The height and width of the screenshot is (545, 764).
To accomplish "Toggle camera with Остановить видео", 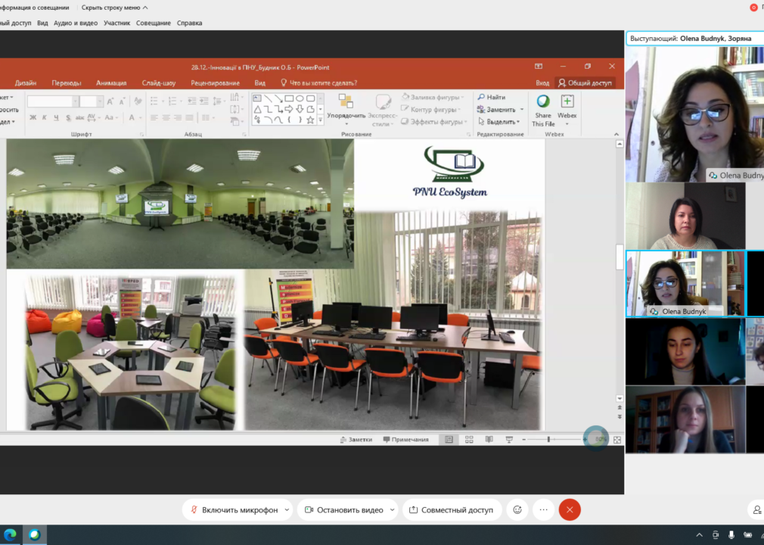I will tap(344, 510).
